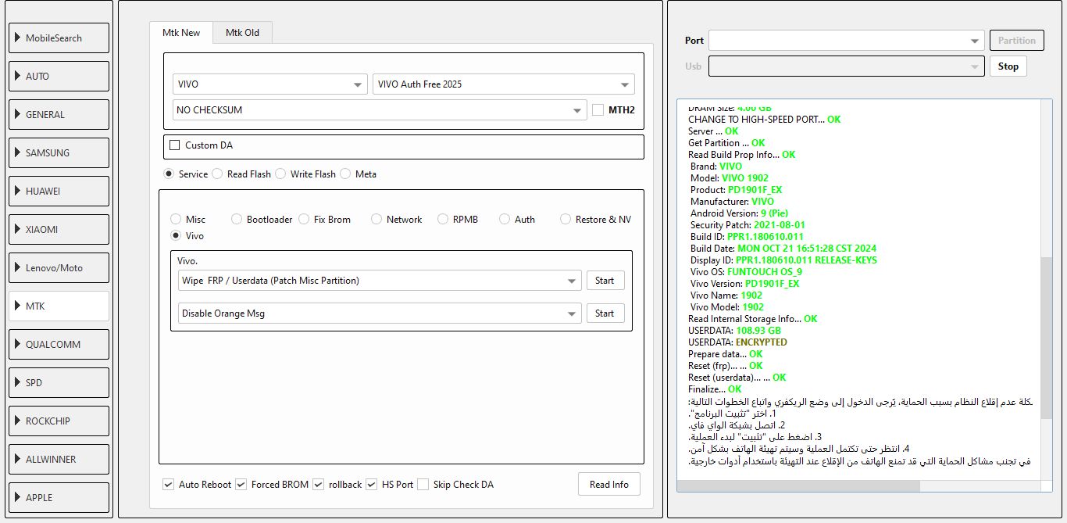Click the log panel vertical scrollbar
Viewport: 1067px width, 523px height.
[1047, 338]
